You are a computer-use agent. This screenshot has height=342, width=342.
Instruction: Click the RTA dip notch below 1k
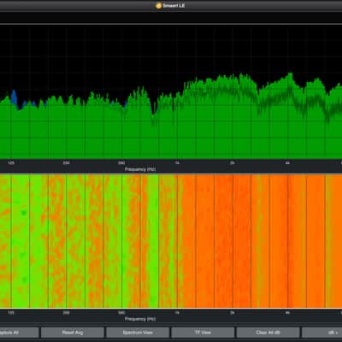point(154,118)
